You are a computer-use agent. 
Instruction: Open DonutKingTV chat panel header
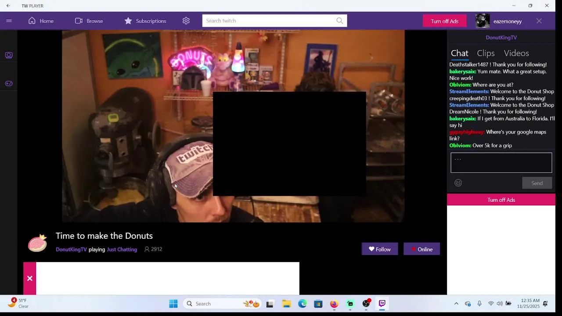coord(501,38)
